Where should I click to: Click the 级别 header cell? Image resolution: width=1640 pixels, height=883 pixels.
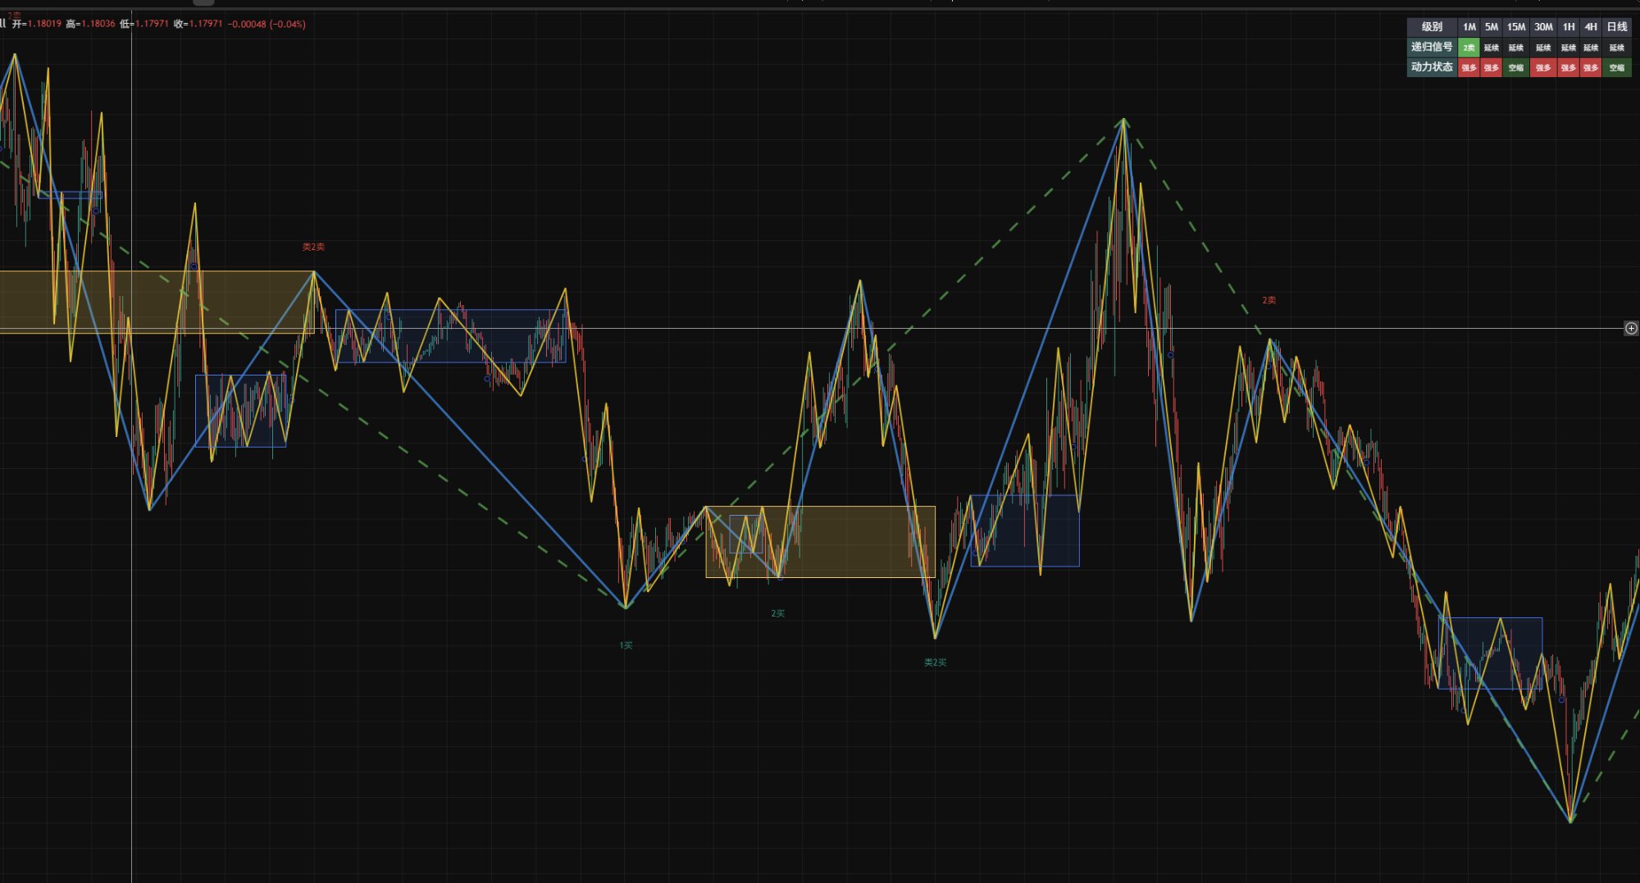point(1432,27)
